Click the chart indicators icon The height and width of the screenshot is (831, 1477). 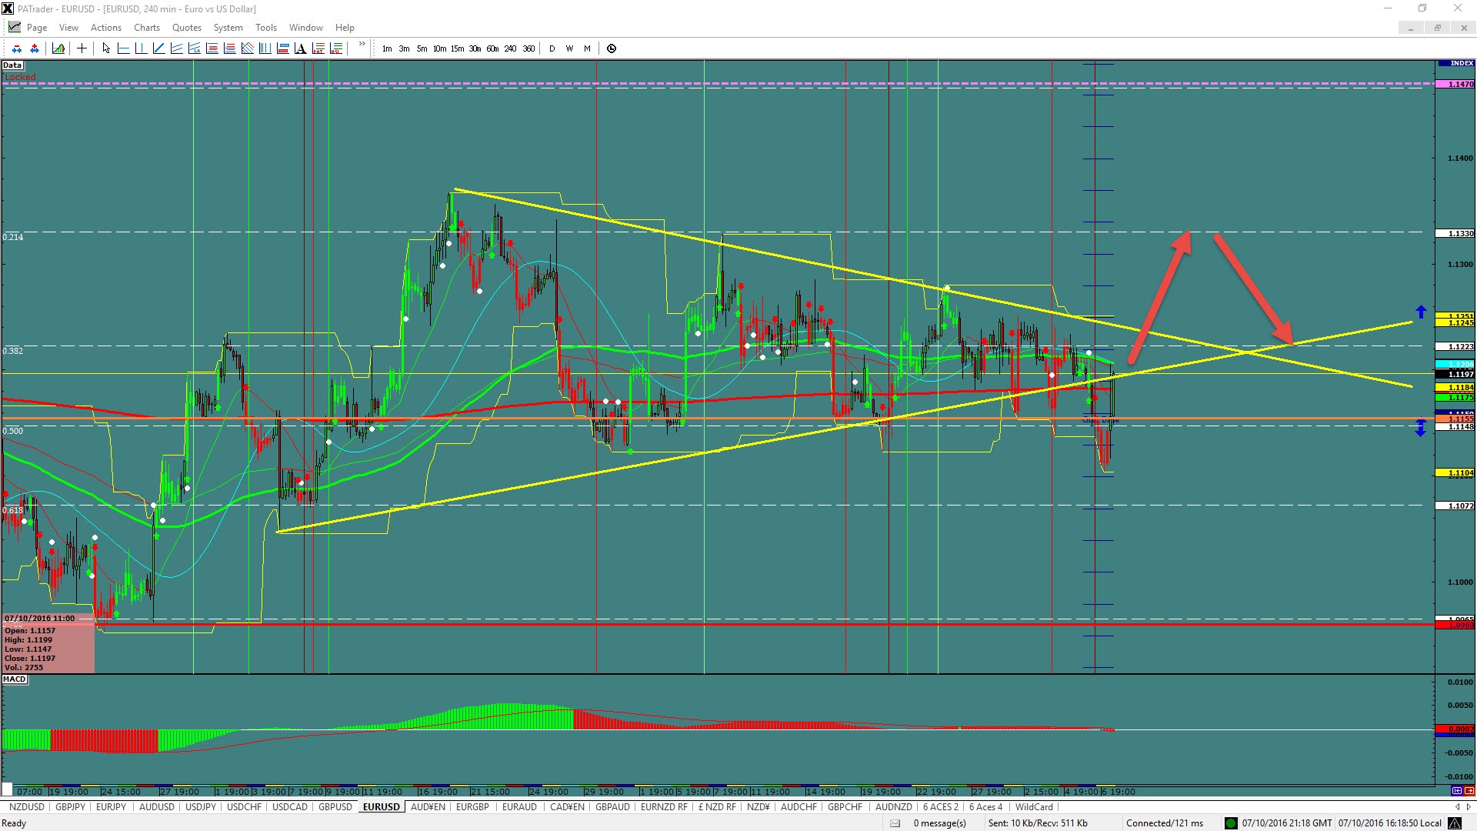(x=58, y=48)
